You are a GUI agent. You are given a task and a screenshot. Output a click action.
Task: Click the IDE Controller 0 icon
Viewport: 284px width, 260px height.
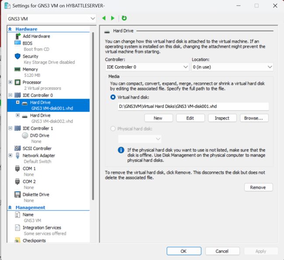tap(17, 95)
